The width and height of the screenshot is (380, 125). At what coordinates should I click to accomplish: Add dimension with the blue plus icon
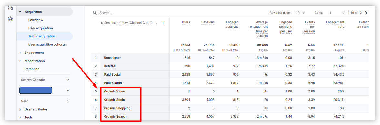click(x=163, y=23)
